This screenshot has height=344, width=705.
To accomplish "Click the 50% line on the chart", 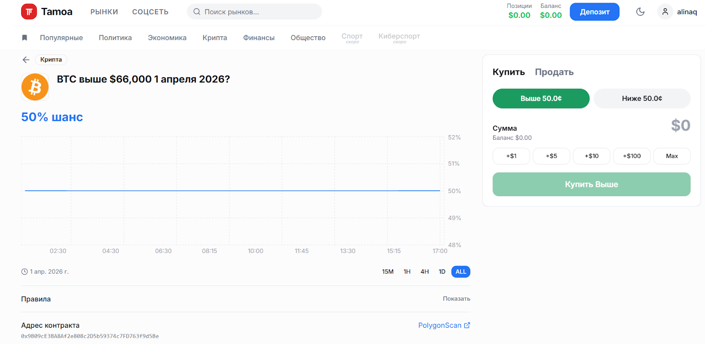I will coord(232,190).
